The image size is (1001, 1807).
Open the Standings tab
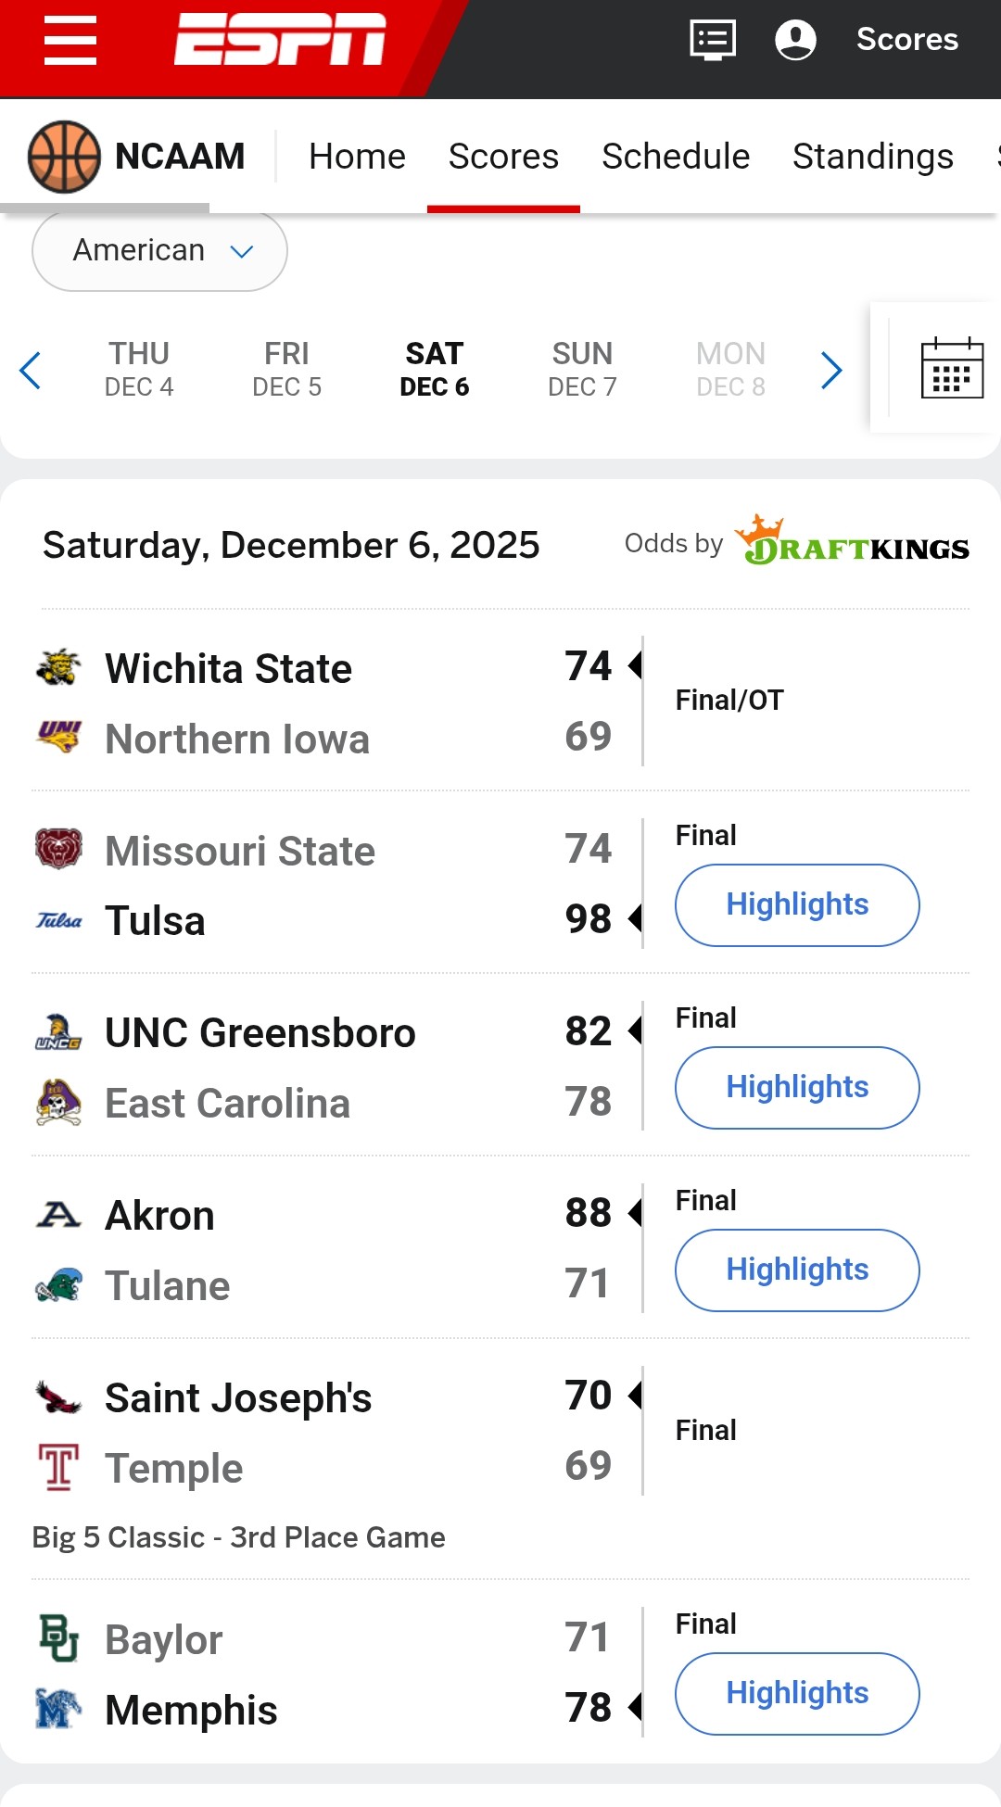pos(872,157)
